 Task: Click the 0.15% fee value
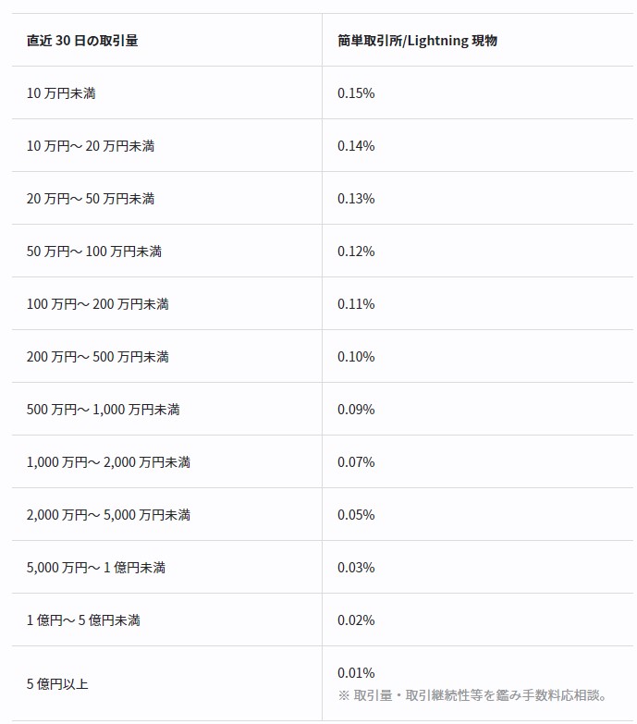[356, 93]
